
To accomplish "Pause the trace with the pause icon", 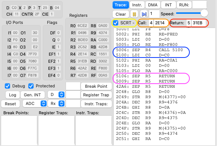I will 134,14.
